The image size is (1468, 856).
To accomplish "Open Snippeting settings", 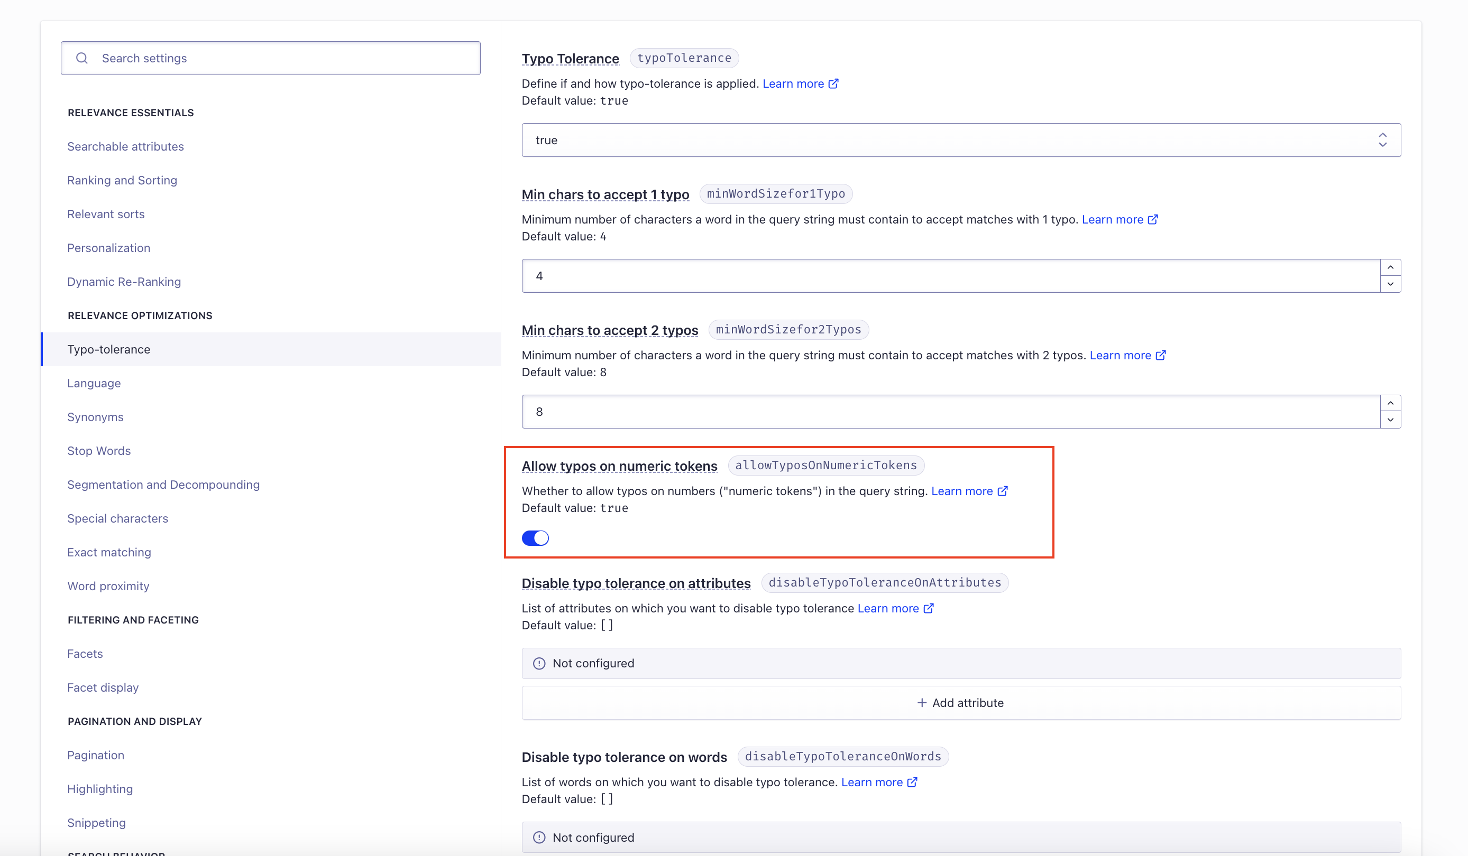I will [x=97, y=823].
